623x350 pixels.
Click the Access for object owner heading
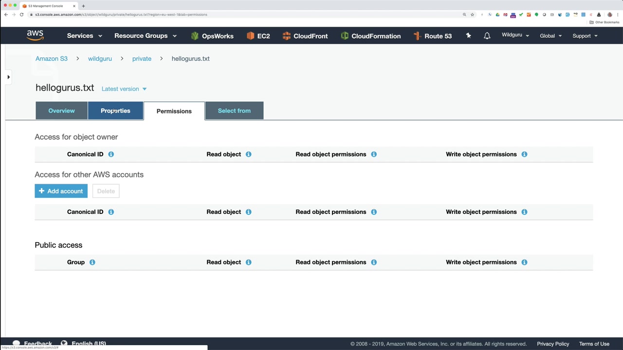76,137
